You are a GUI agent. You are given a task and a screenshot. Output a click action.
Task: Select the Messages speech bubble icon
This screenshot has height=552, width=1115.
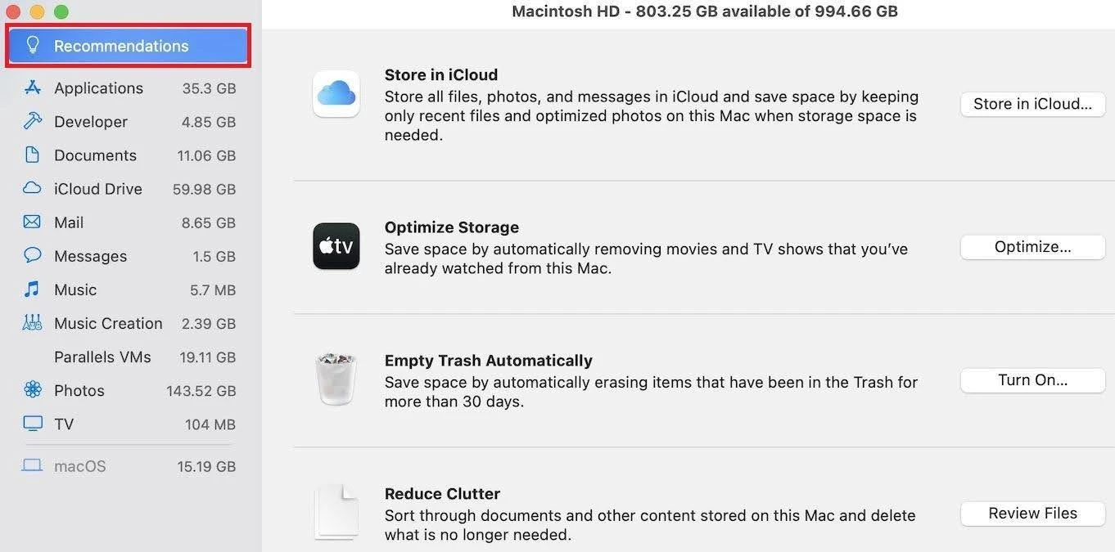33,255
